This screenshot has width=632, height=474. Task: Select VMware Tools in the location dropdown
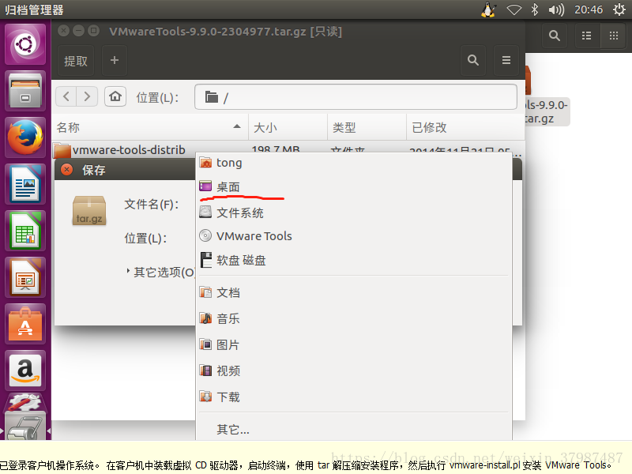354,235
